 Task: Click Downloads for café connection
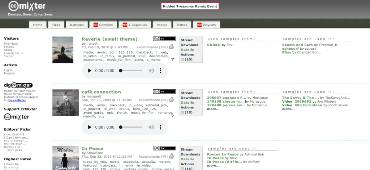coord(190,98)
